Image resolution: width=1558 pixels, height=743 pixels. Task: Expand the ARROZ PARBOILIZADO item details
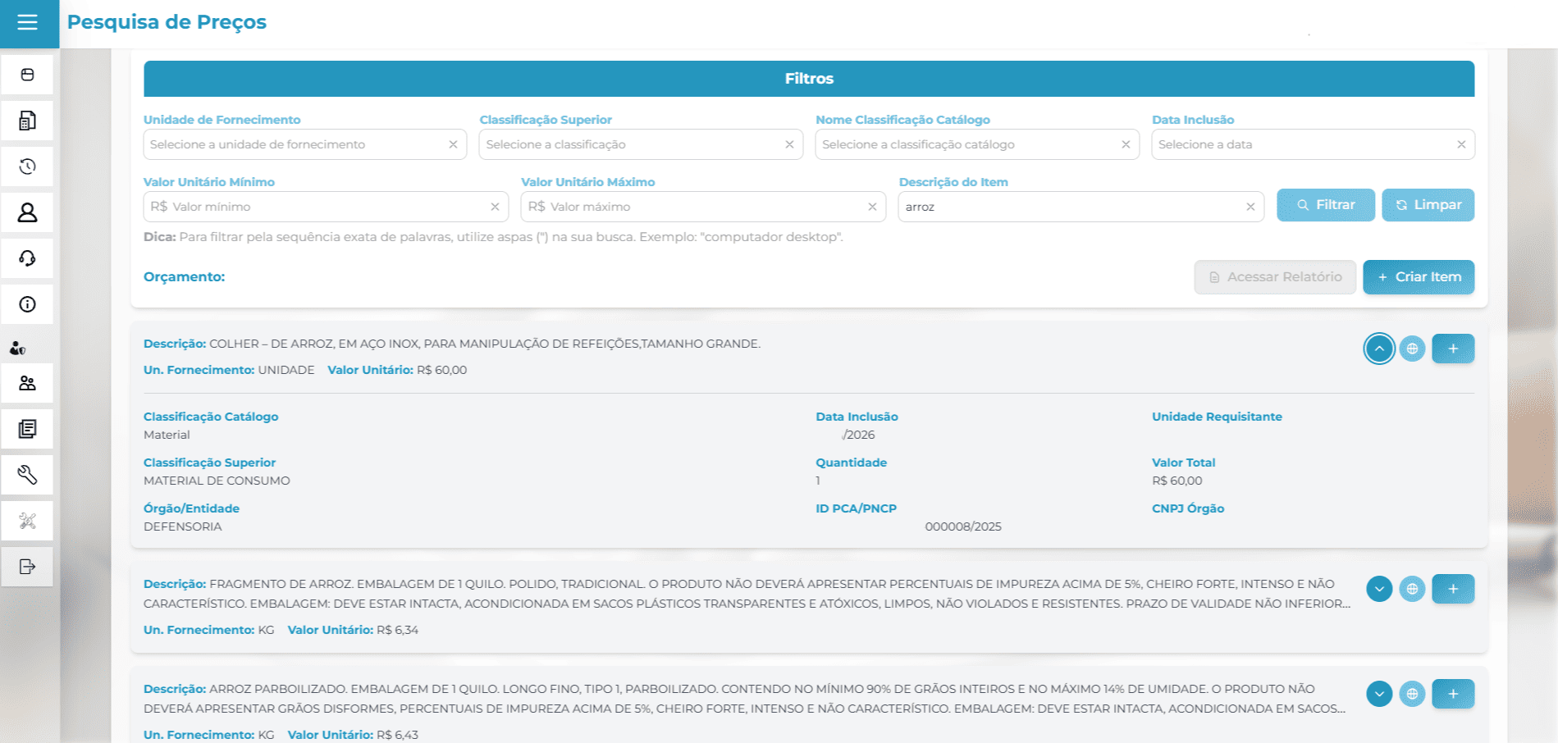pyautogui.click(x=1379, y=694)
